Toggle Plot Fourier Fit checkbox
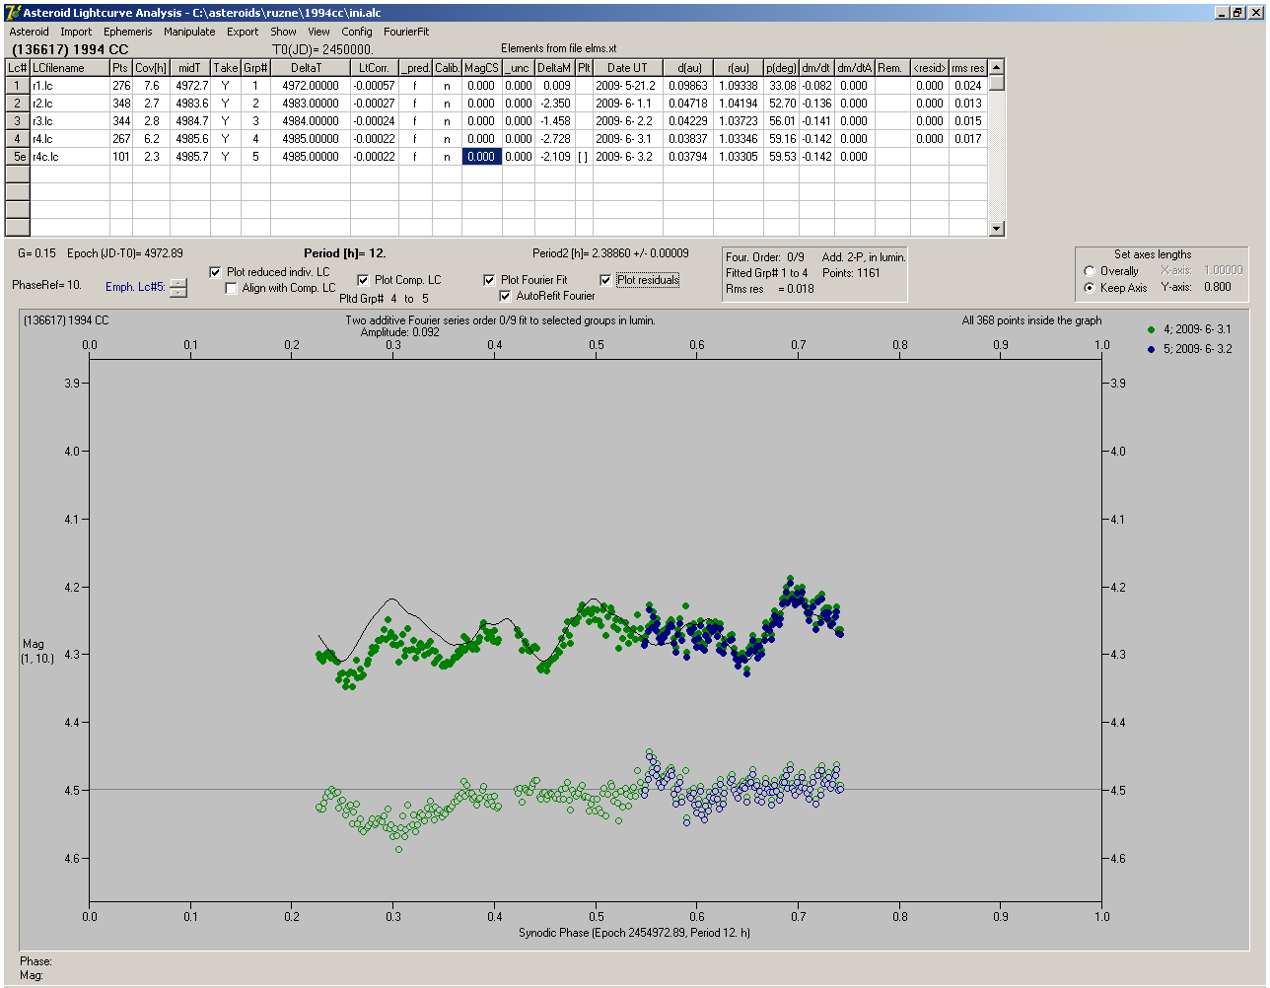Screen dimensions: 1270x988 pyautogui.click(x=489, y=280)
